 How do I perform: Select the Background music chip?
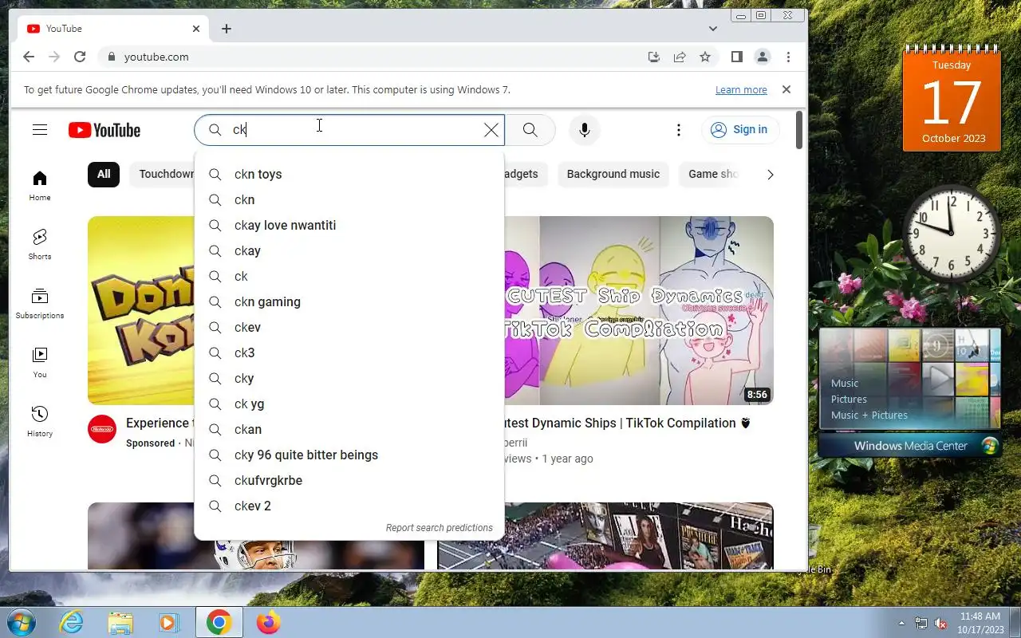[x=613, y=174]
